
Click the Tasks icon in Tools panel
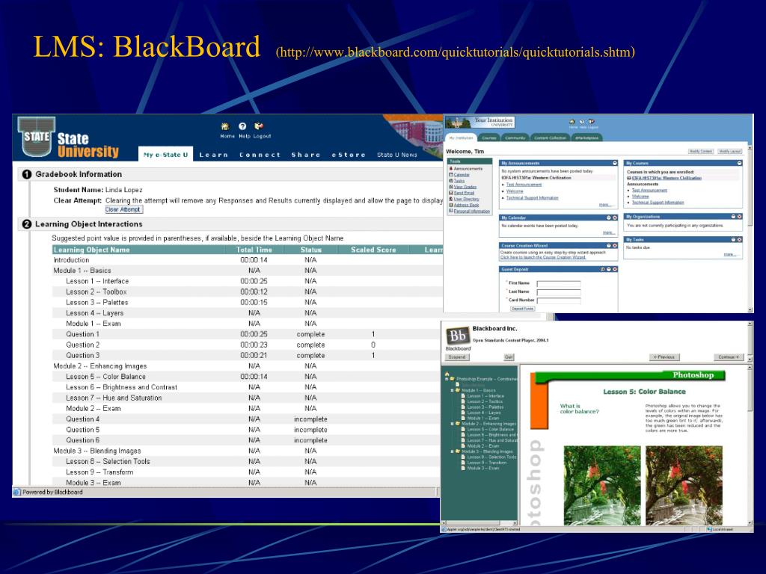click(451, 181)
